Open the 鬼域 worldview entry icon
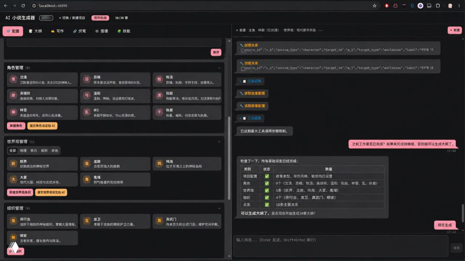Screen dimensions: 465x261 [86, 179]
